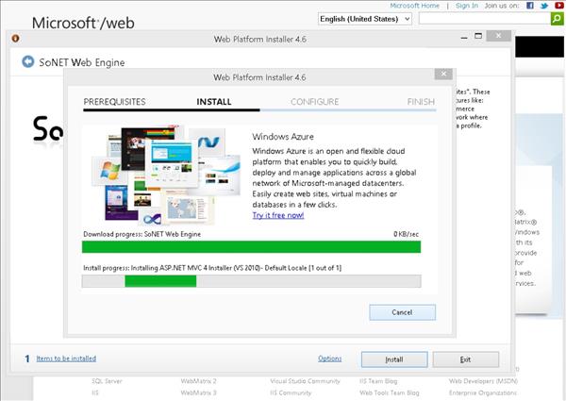Click the items-to-install count number 1

[x=27, y=359]
